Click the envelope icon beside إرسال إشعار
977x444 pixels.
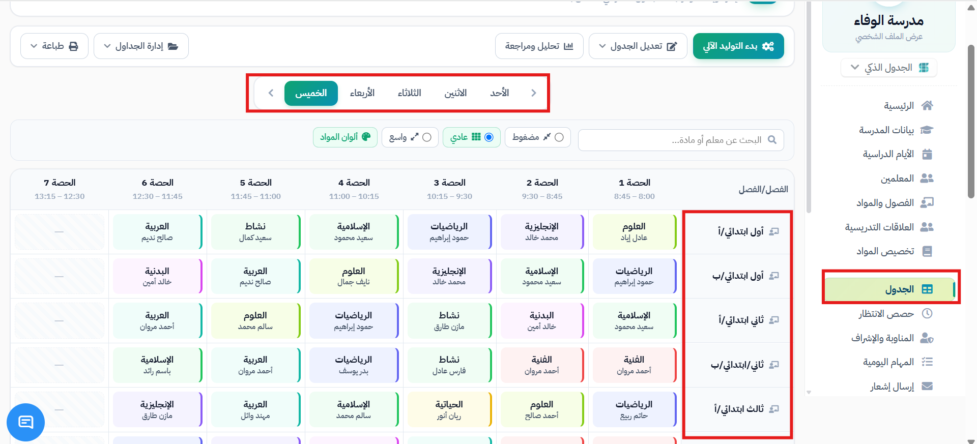pos(927,386)
